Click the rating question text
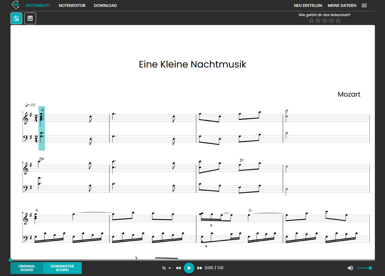 coord(324,15)
